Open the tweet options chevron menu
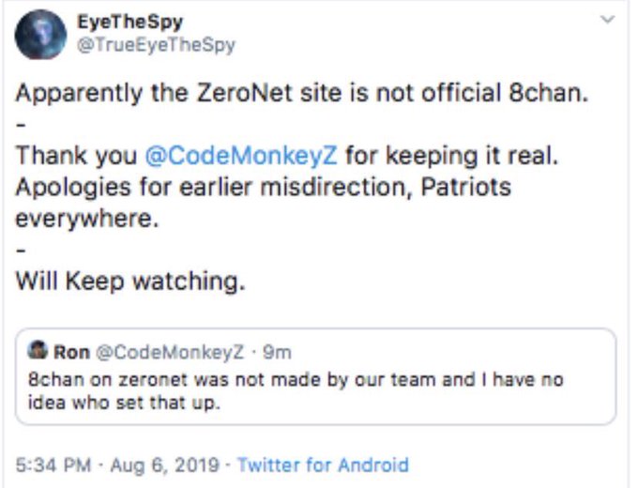 (608, 19)
